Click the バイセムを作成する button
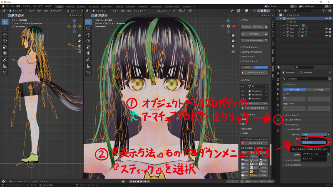Image resolution: width=333 pixels, height=187 pixels. tap(254, 108)
